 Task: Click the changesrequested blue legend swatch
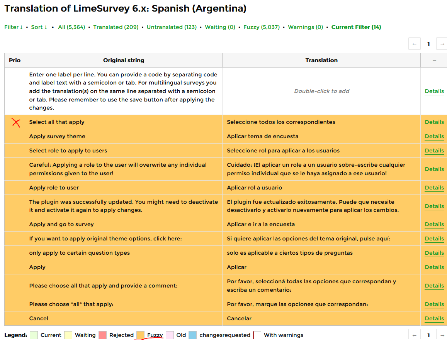(x=193, y=335)
